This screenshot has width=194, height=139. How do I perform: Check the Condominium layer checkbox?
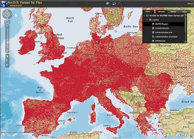153,28
